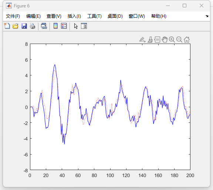The image size is (213, 190).
Task: Print the figure using printer icon
Action: (x=33, y=26)
